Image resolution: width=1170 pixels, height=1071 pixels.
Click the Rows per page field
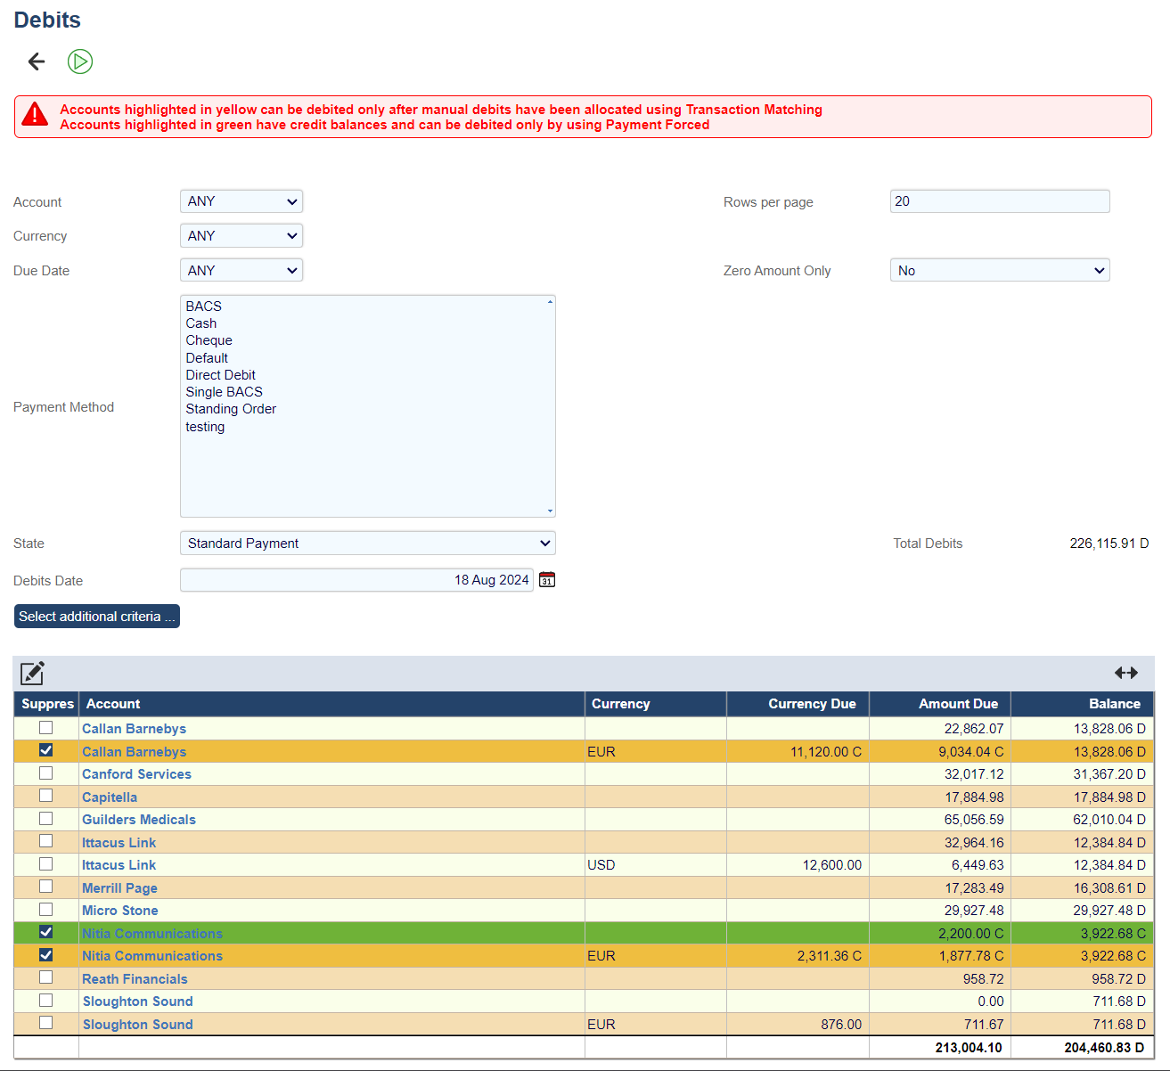coord(999,201)
